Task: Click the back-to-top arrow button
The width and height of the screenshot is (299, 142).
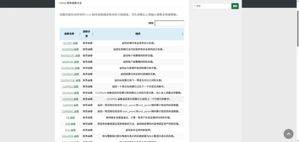Action: point(288,134)
